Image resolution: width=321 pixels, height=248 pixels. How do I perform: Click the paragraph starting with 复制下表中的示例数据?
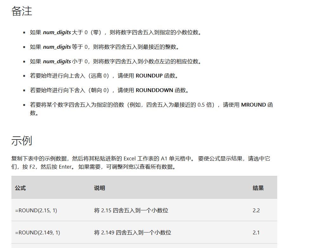[141, 163]
